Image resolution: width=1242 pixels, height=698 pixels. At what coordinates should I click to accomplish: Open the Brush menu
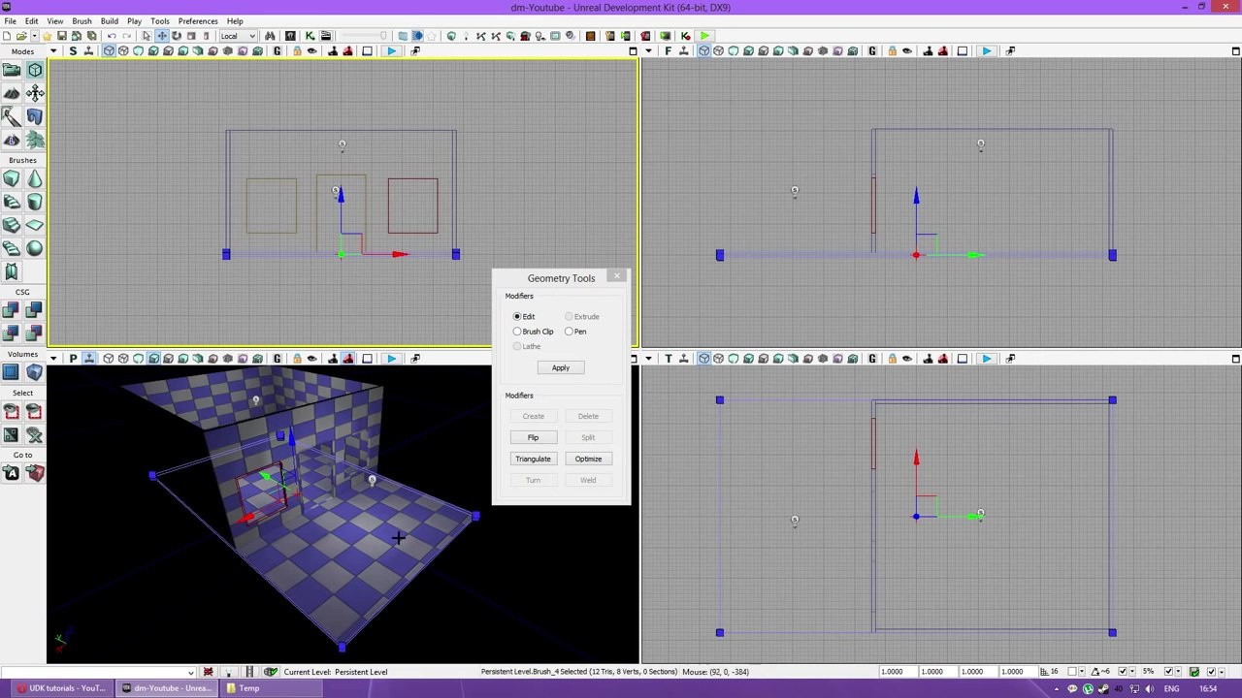(82, 21)
